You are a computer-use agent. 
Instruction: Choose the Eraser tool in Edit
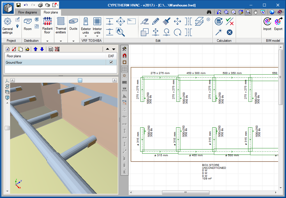(x=144, y=21)
